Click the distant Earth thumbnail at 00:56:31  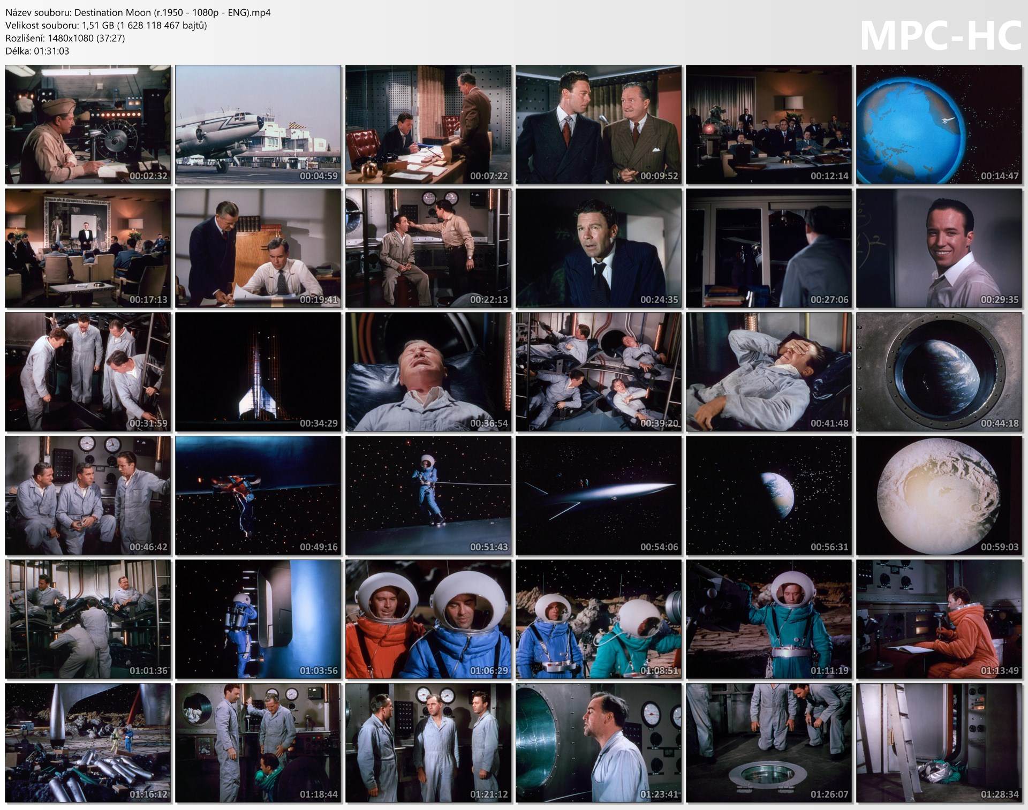pyautogui.click(x=769, y=496)
